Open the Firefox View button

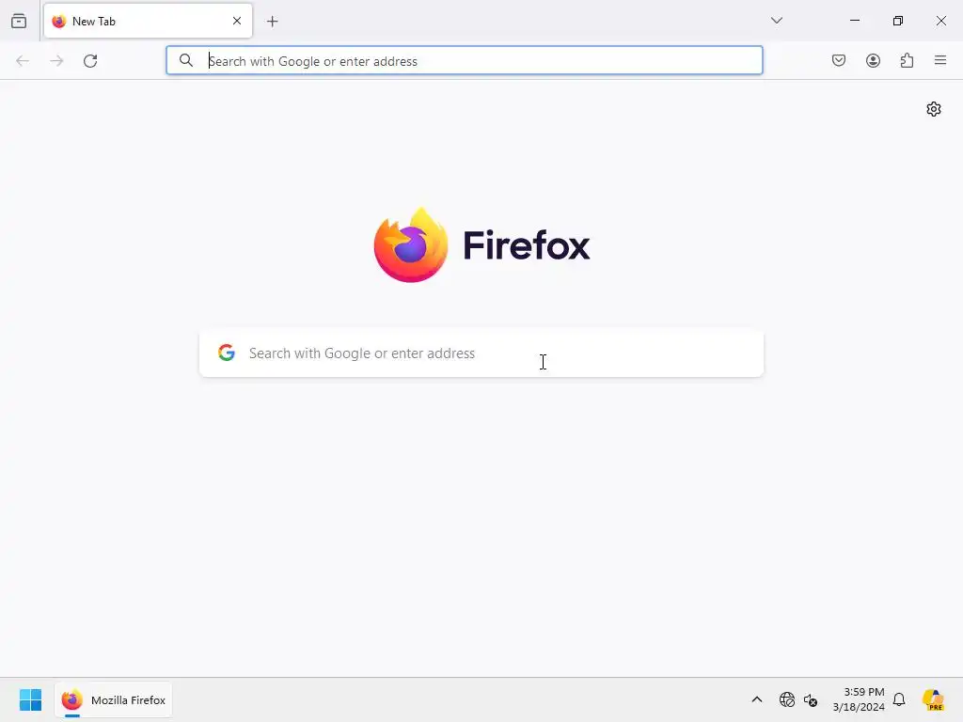coord(19,21)
